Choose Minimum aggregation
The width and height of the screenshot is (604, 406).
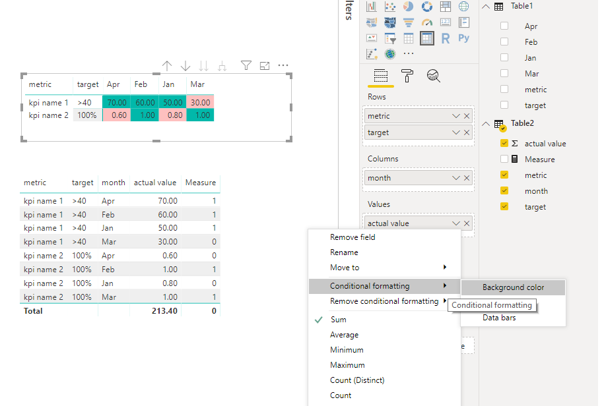[x=384, y=350]
